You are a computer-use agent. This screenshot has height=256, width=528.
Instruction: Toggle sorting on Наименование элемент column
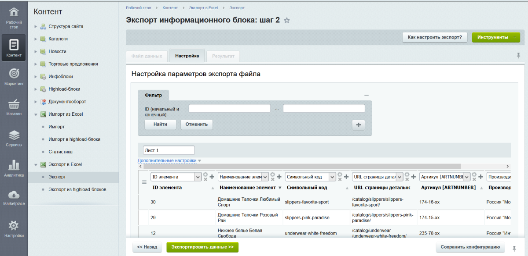(247, 187)
